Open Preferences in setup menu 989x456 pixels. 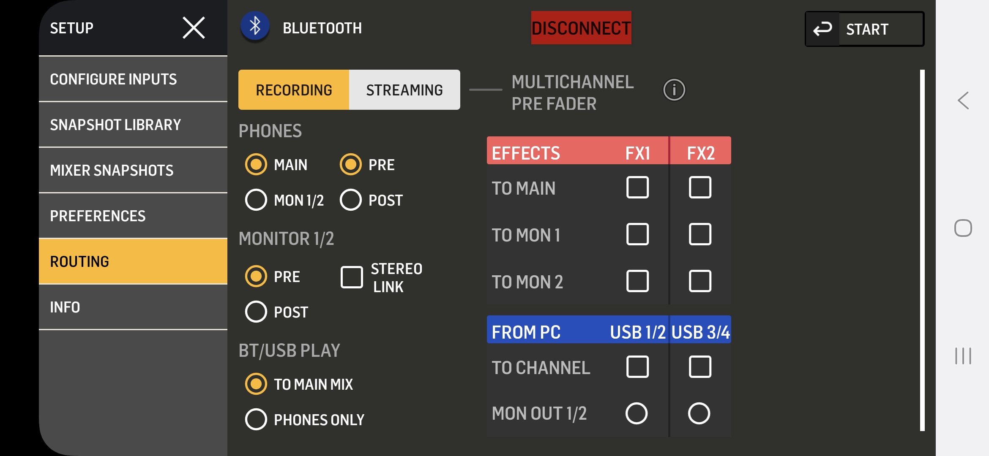pyautogui.click(x=133, y=216)
